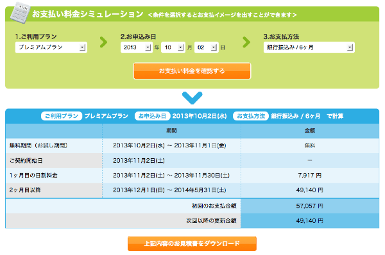Open the お支払方法 dropdown showing 銀行振込み / 6ヶ月

click(309, 47)
